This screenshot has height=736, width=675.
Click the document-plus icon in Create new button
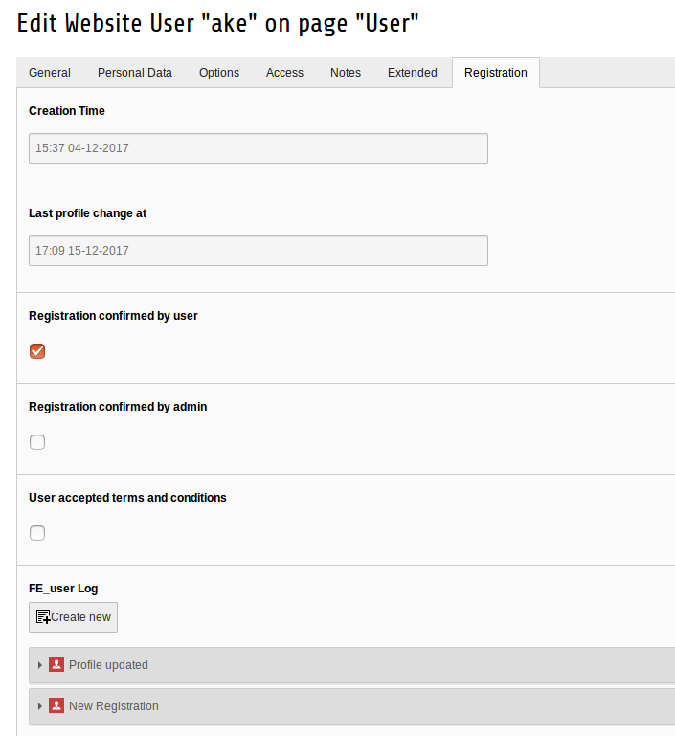point(43,617)
